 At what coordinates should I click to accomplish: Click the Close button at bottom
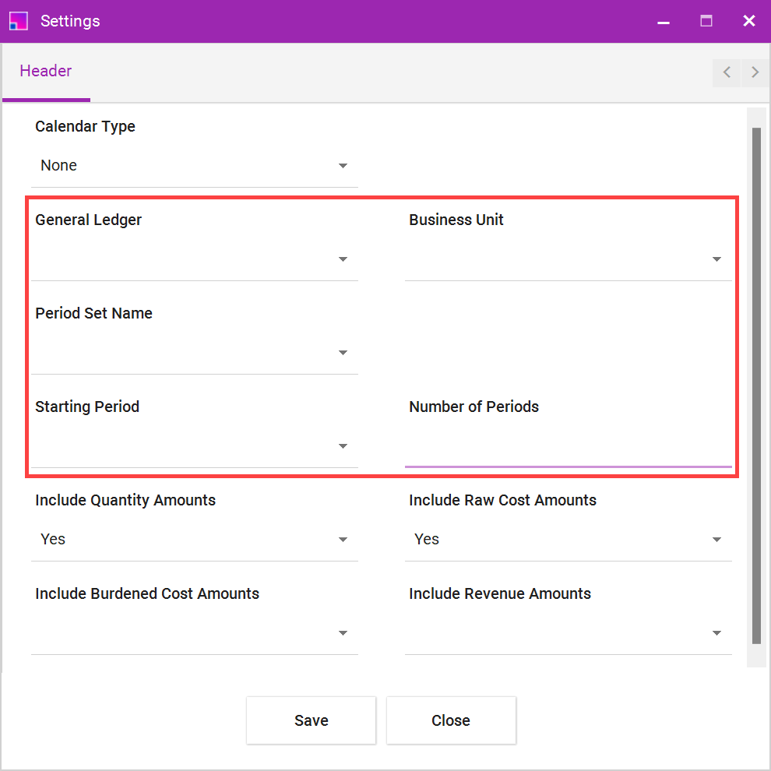click(451, 720)
